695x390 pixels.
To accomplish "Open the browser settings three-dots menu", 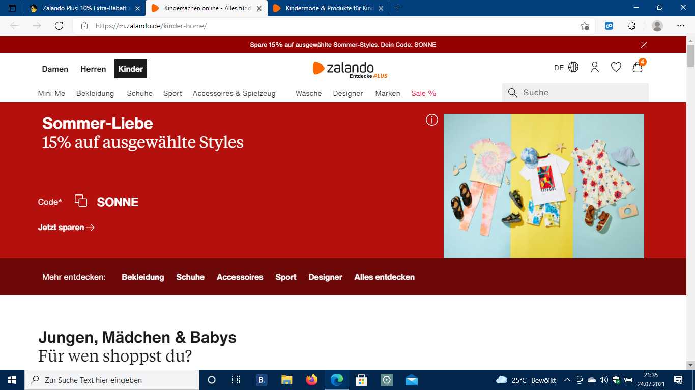I will (681, 26).
